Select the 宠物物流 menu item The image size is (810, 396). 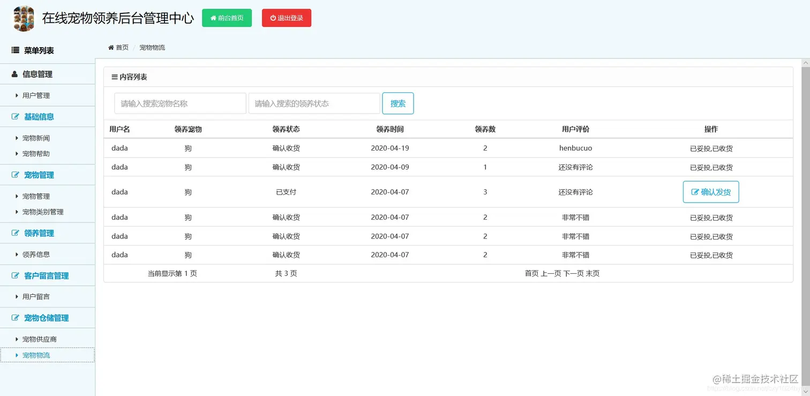point(36,355)
